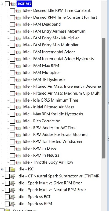Tick Filtered Air Mass Maximum Clip checkbox
The width and height of the screenshot is (109, 211).
12,94
